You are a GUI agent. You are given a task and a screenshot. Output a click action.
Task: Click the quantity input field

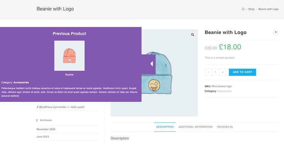(x=215, y=72)
